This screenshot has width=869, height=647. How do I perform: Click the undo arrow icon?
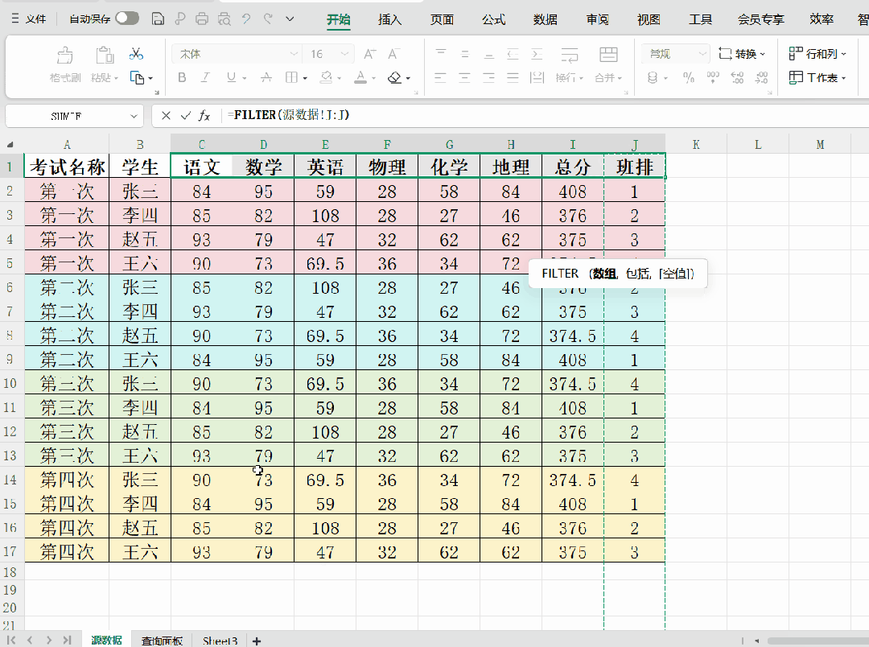[246, 19]
